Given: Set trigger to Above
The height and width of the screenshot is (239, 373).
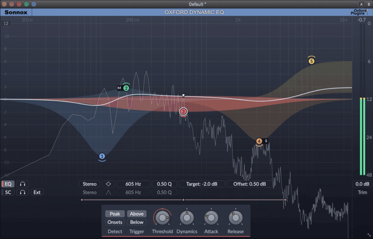Looking at the screenshot, I should (x=137, y=214).
